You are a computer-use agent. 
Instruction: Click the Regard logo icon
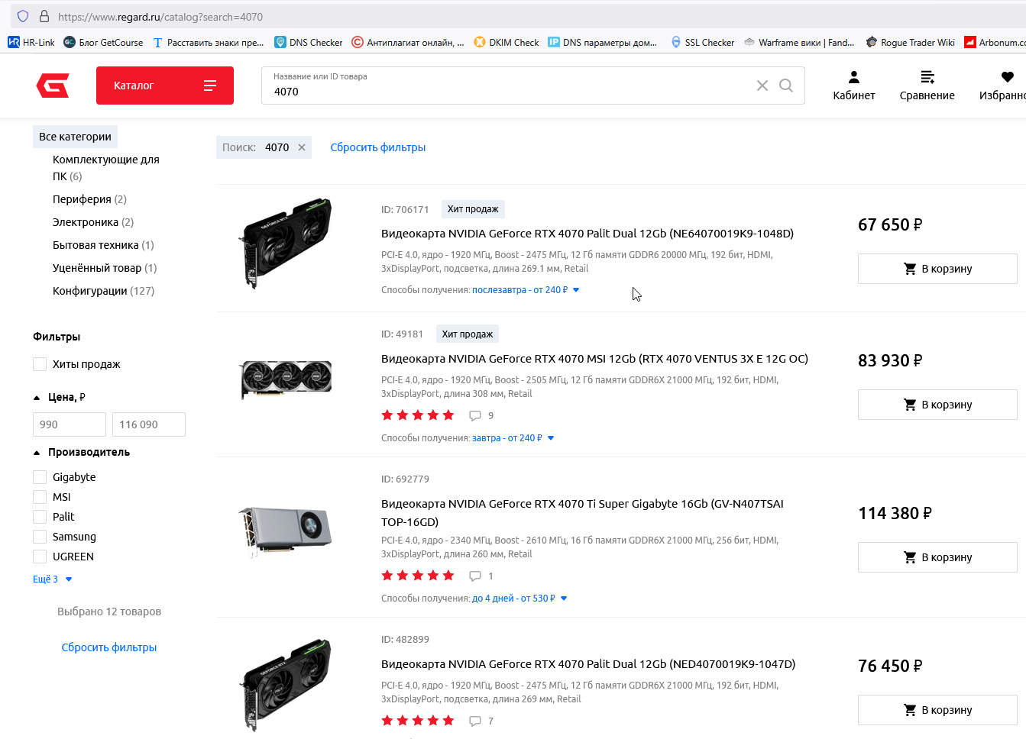coord(53,86)
